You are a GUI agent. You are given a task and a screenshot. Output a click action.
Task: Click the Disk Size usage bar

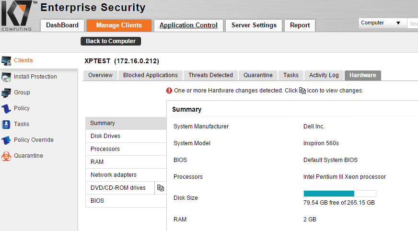click(x=339, y=194)
